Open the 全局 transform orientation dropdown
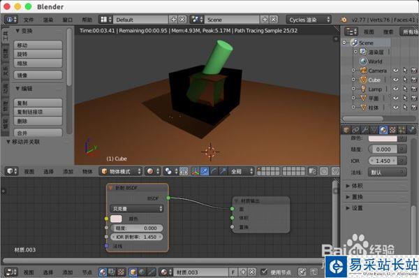419x278 pixels. point(242,171)
